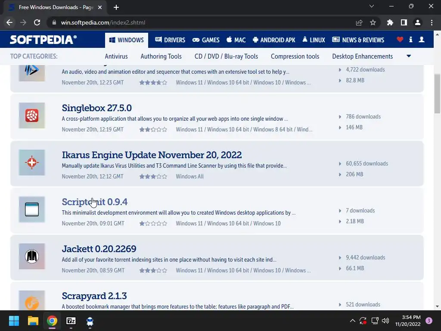Go to the Drivers section
The width and height of the screenshot is (441, 331).
[x=170, y=40]
